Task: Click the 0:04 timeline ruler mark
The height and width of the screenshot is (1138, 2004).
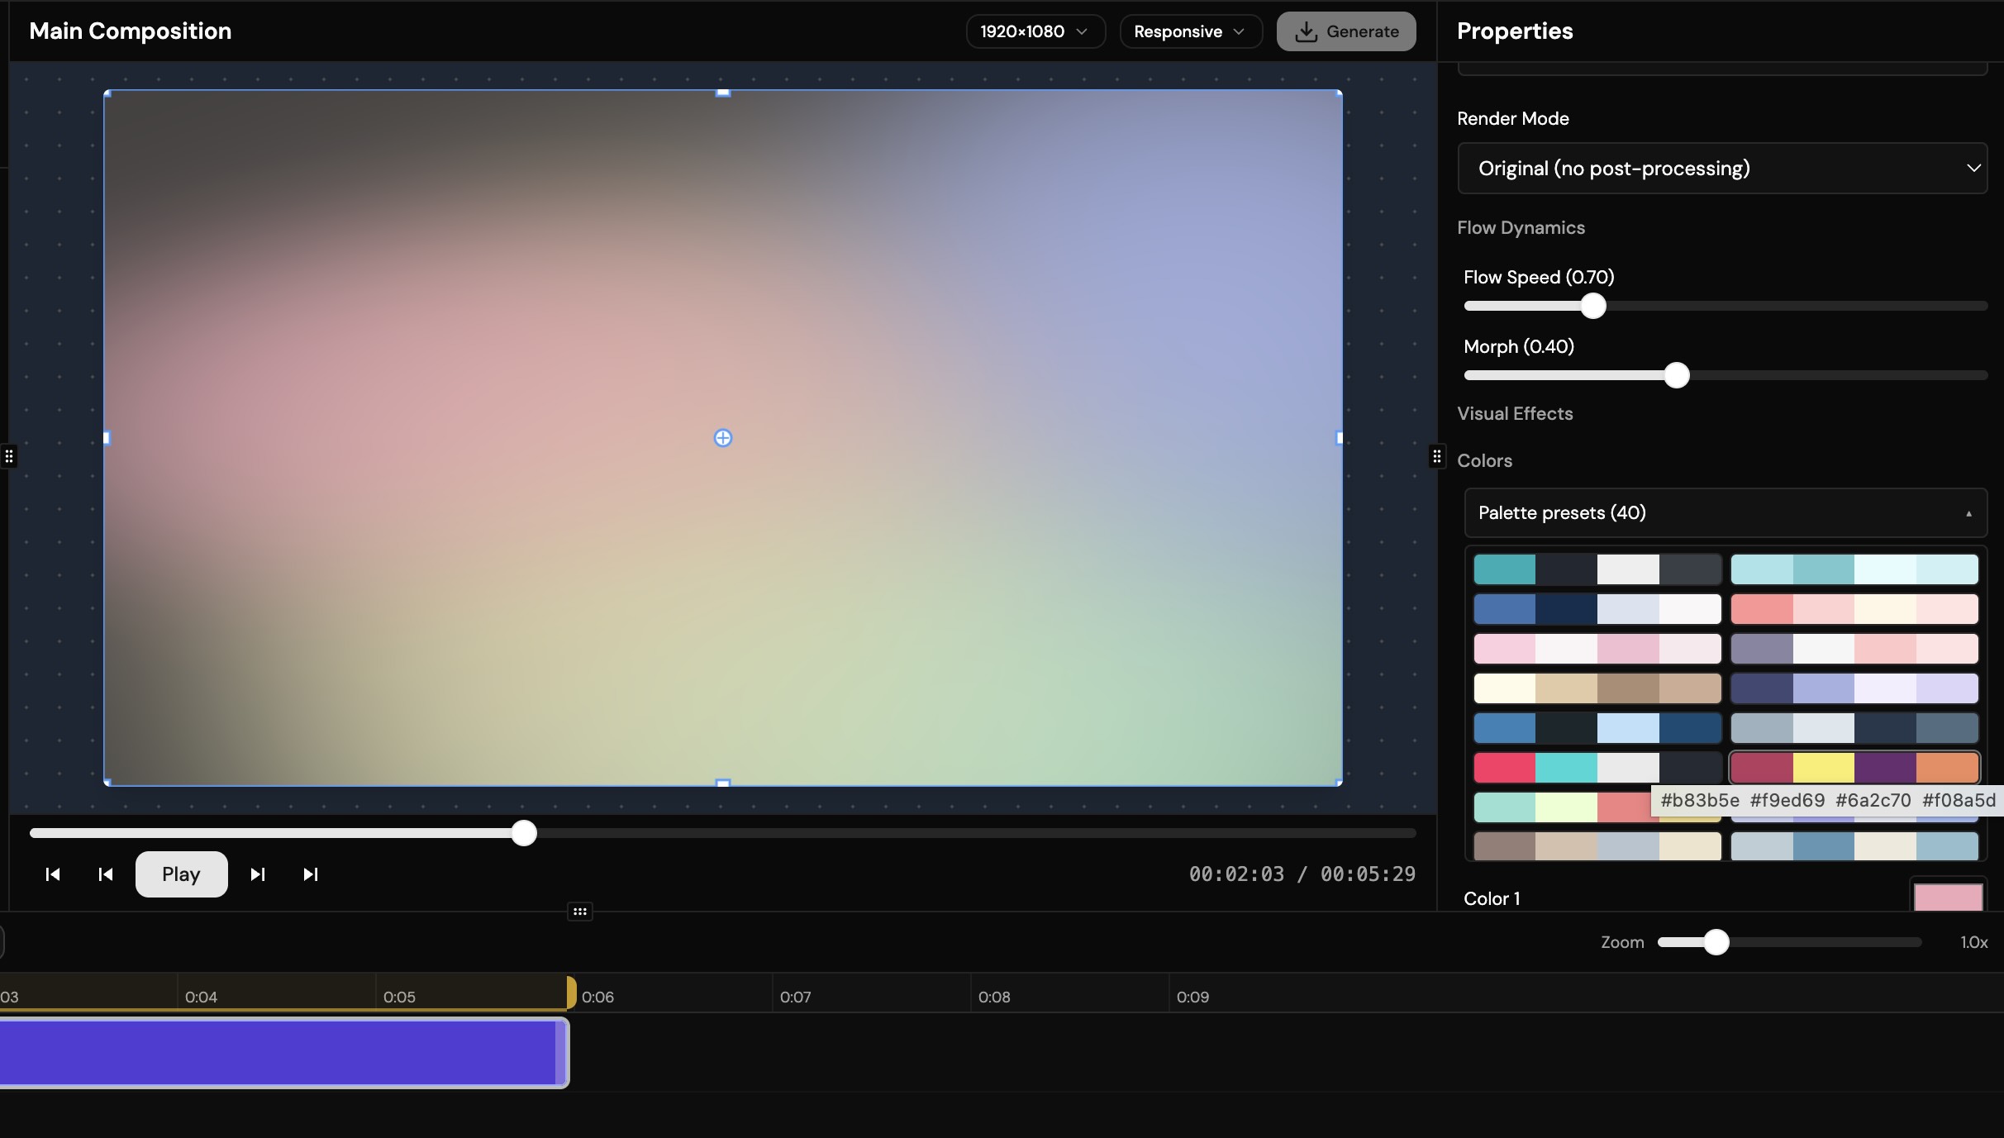Action: pyautogui.click(x=201, y=997)
